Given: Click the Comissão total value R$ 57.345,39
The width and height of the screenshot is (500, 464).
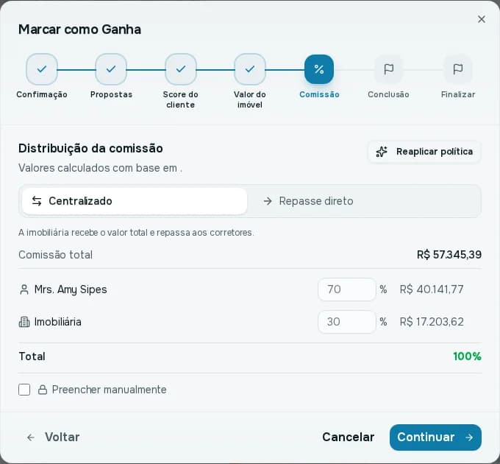Looking at the screenshot, I should pos(449,255).
